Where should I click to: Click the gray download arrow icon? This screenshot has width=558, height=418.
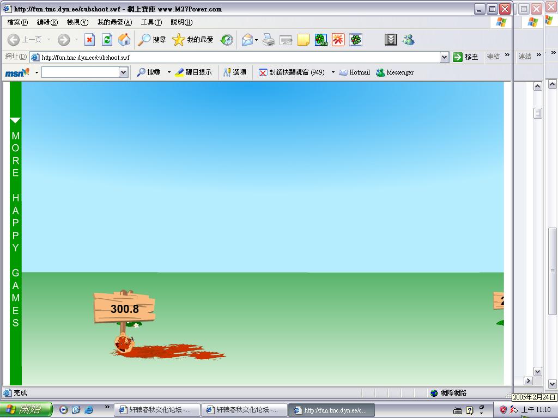tap(391, 39)
